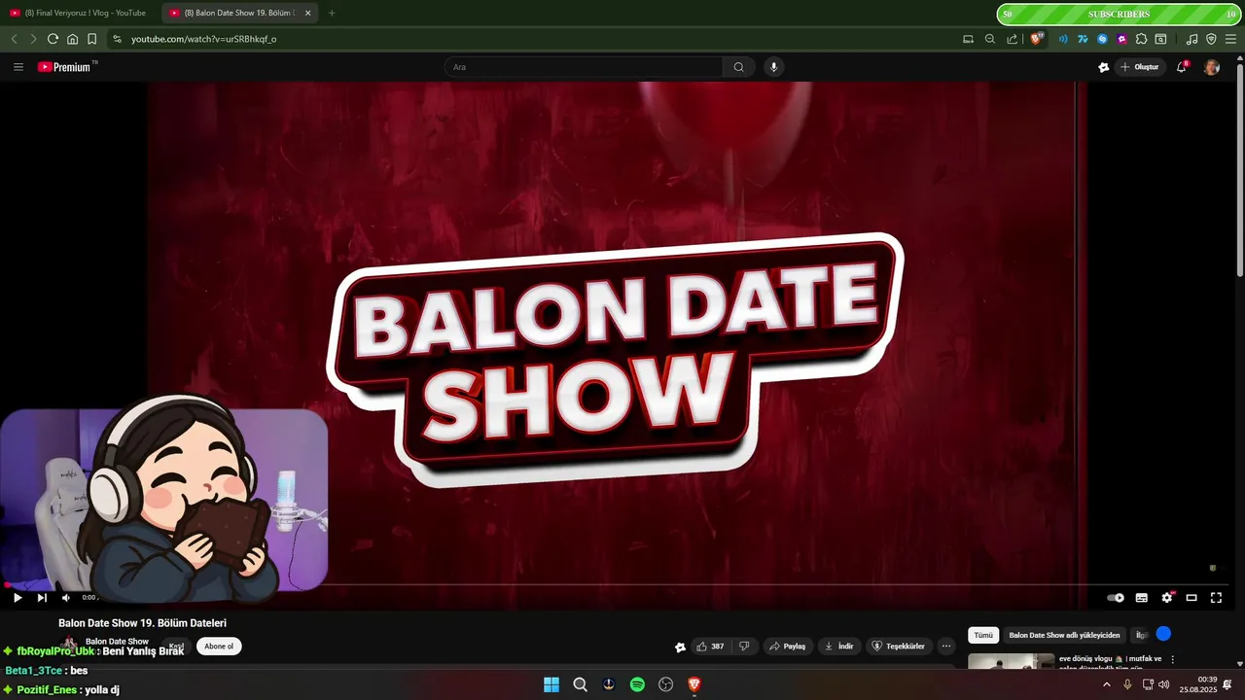Like the video with 387 likes
Screen dimensions: 1245x700
[710, 647]
